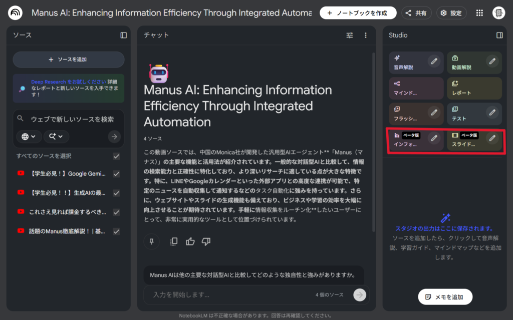Image resolution: width=513 pixels, height=320 pixels.
Task: Pin the summary with the pin icon
Action: click(151, 241)
